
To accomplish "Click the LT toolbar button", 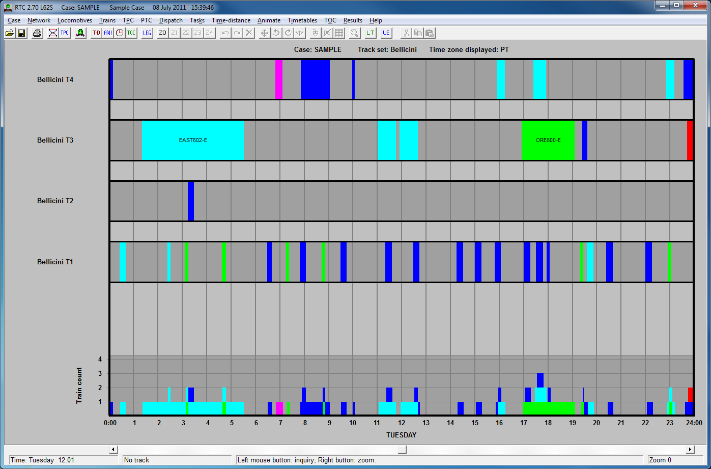I will [371, 33].
